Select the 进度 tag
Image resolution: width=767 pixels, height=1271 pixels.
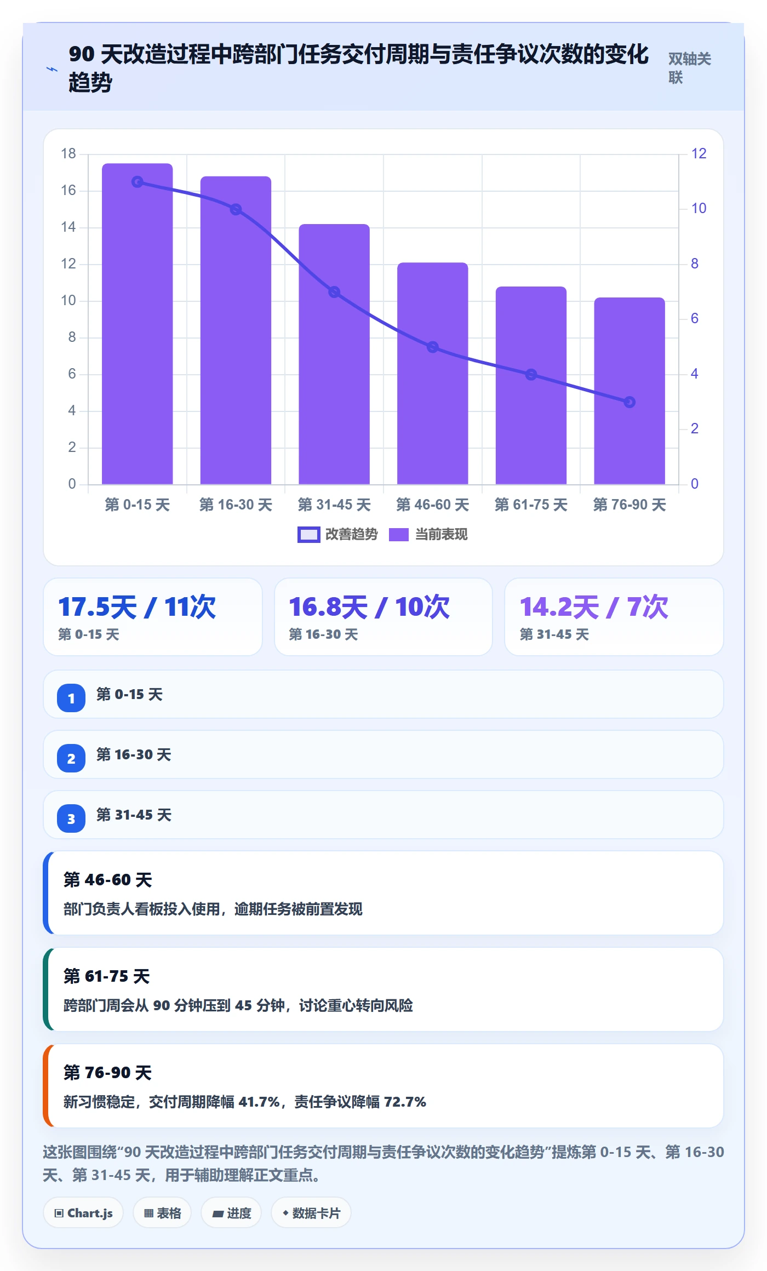coord(231,1213)
